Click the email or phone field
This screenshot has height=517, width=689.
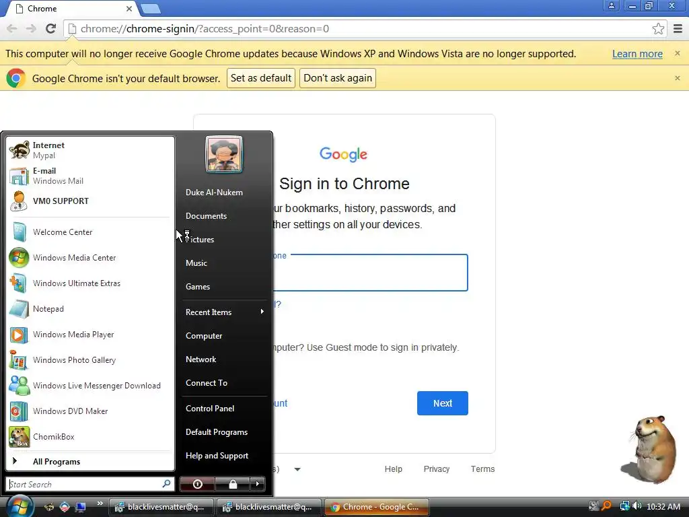pyautogui.click(x=371, y=273)
